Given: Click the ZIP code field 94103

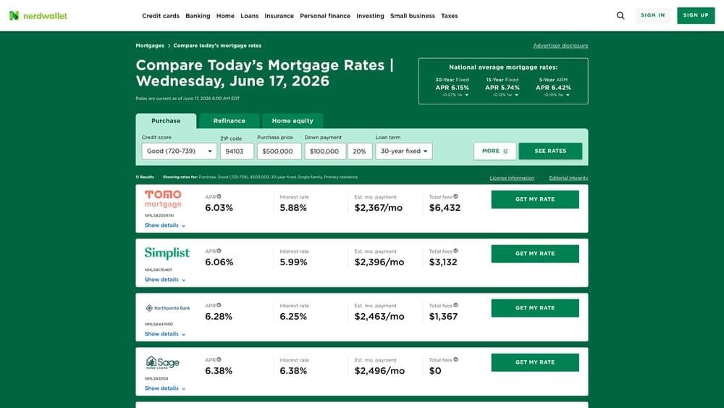Looking at the screenshot, I should click(x=237, y=151).
